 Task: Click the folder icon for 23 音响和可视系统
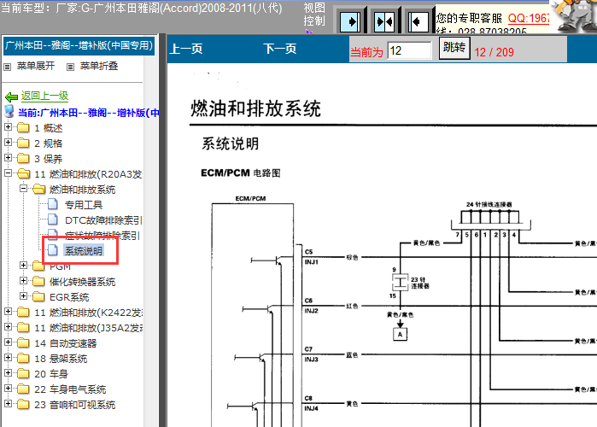click(23, 404)
